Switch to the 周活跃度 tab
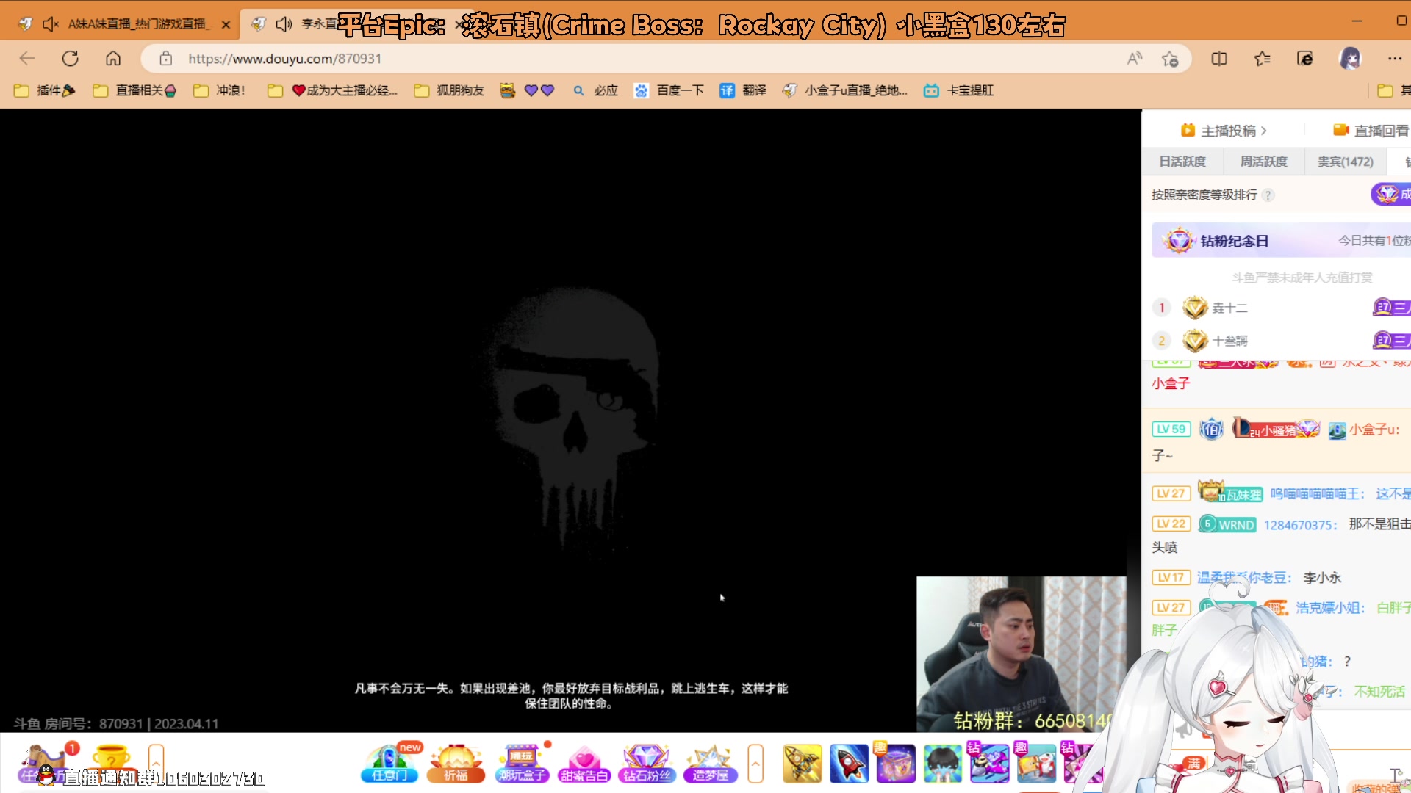 (x=1263, y=162)
